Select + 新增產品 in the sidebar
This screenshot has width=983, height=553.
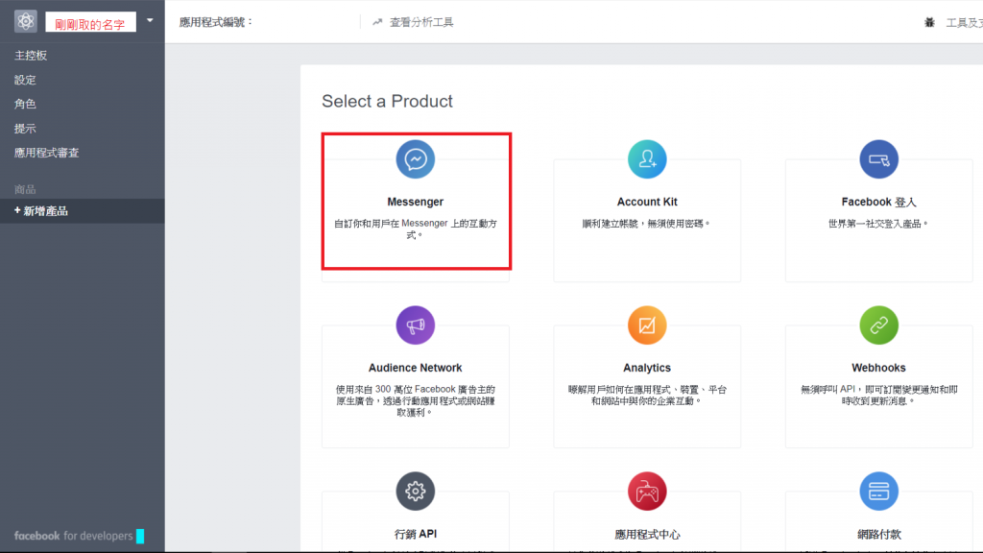(83, 211)
